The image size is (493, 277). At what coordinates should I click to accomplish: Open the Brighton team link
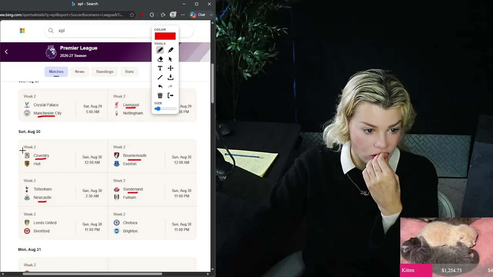[x=130, y=231]
